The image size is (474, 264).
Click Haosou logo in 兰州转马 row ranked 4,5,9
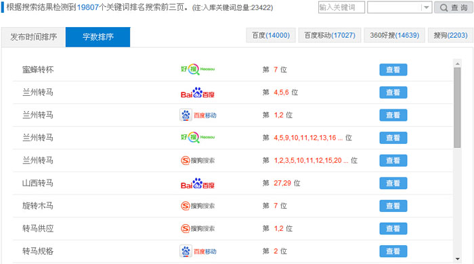pyautogui.click(x=198, y=138)
